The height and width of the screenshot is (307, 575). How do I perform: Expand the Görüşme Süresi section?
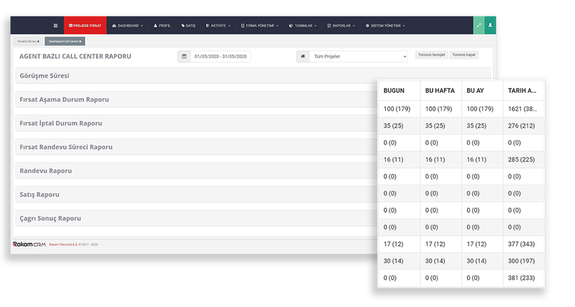[44, 76]
